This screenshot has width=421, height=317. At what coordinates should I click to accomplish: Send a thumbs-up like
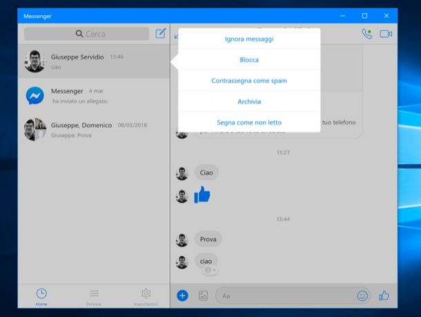click(x=384, y=296)
